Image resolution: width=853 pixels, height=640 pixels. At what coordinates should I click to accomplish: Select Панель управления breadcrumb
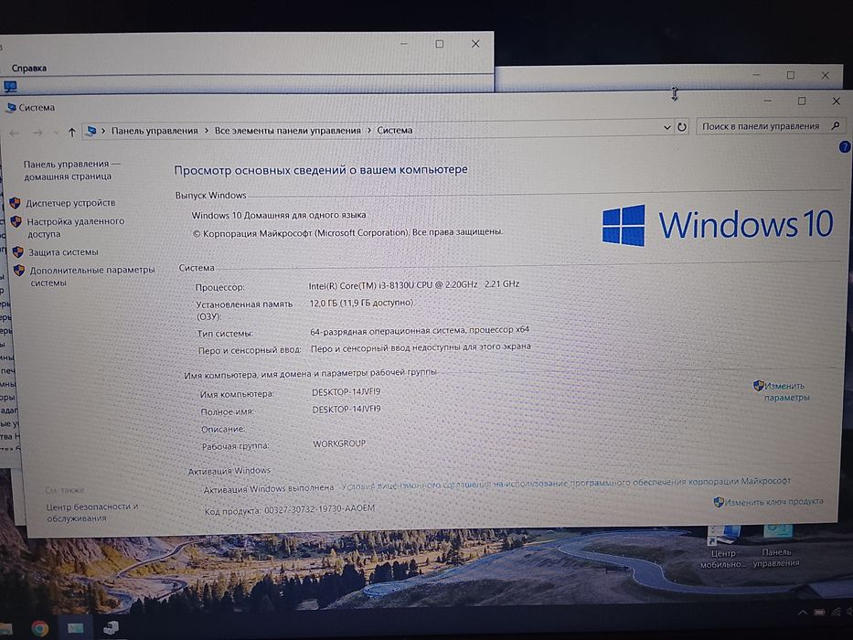pyautogui.click(x=155, y=131)
